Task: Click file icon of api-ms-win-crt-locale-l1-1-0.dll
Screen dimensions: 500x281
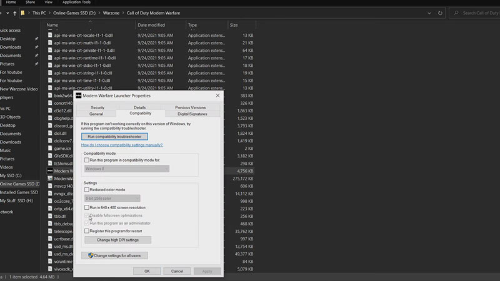Action: click(50, 35)
